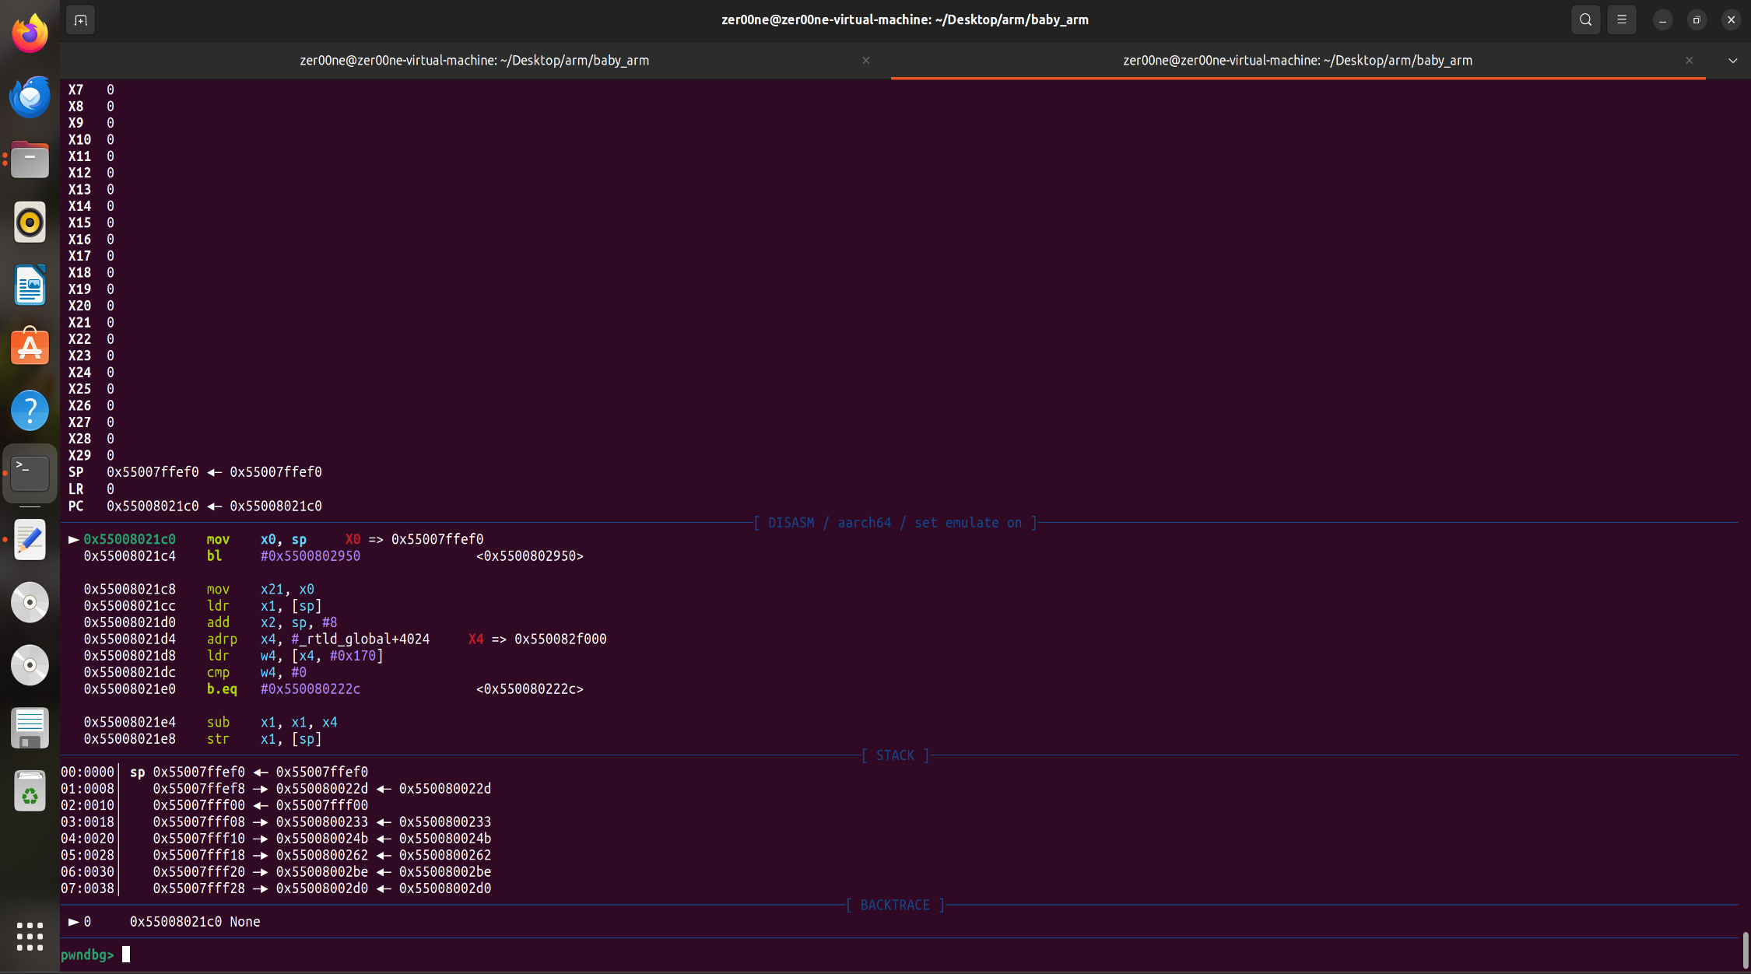
Task: Click the current instruction address 0x55008021c0
Action: [x=130, y=539]
